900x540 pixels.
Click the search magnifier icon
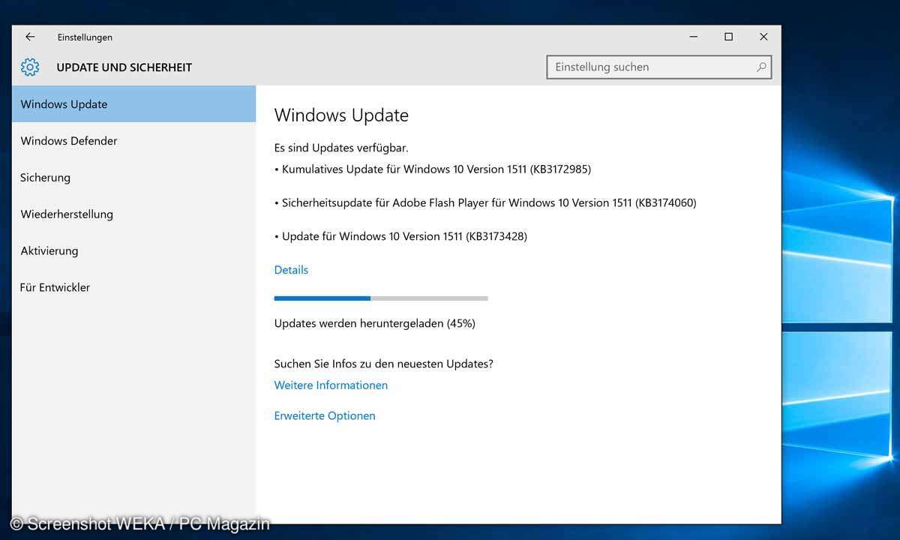[x=761, y=67]
